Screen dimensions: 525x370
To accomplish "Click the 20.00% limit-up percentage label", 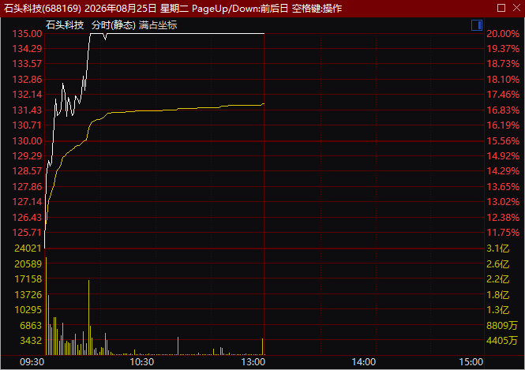I will [x=503, y=34].
